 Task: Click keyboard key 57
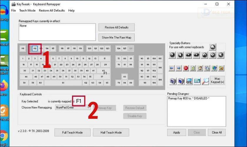[x=102, y=77]
